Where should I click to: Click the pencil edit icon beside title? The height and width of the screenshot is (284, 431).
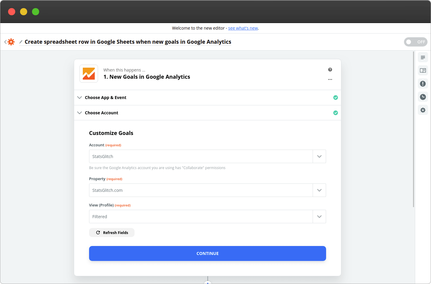[21, 42]
